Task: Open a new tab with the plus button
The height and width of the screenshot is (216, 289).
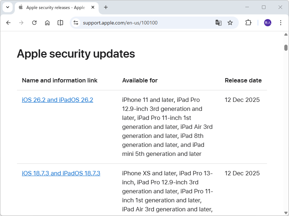Action: [x=106, y=7]
